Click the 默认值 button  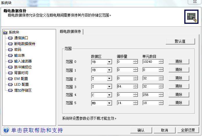tap(180, 41)
